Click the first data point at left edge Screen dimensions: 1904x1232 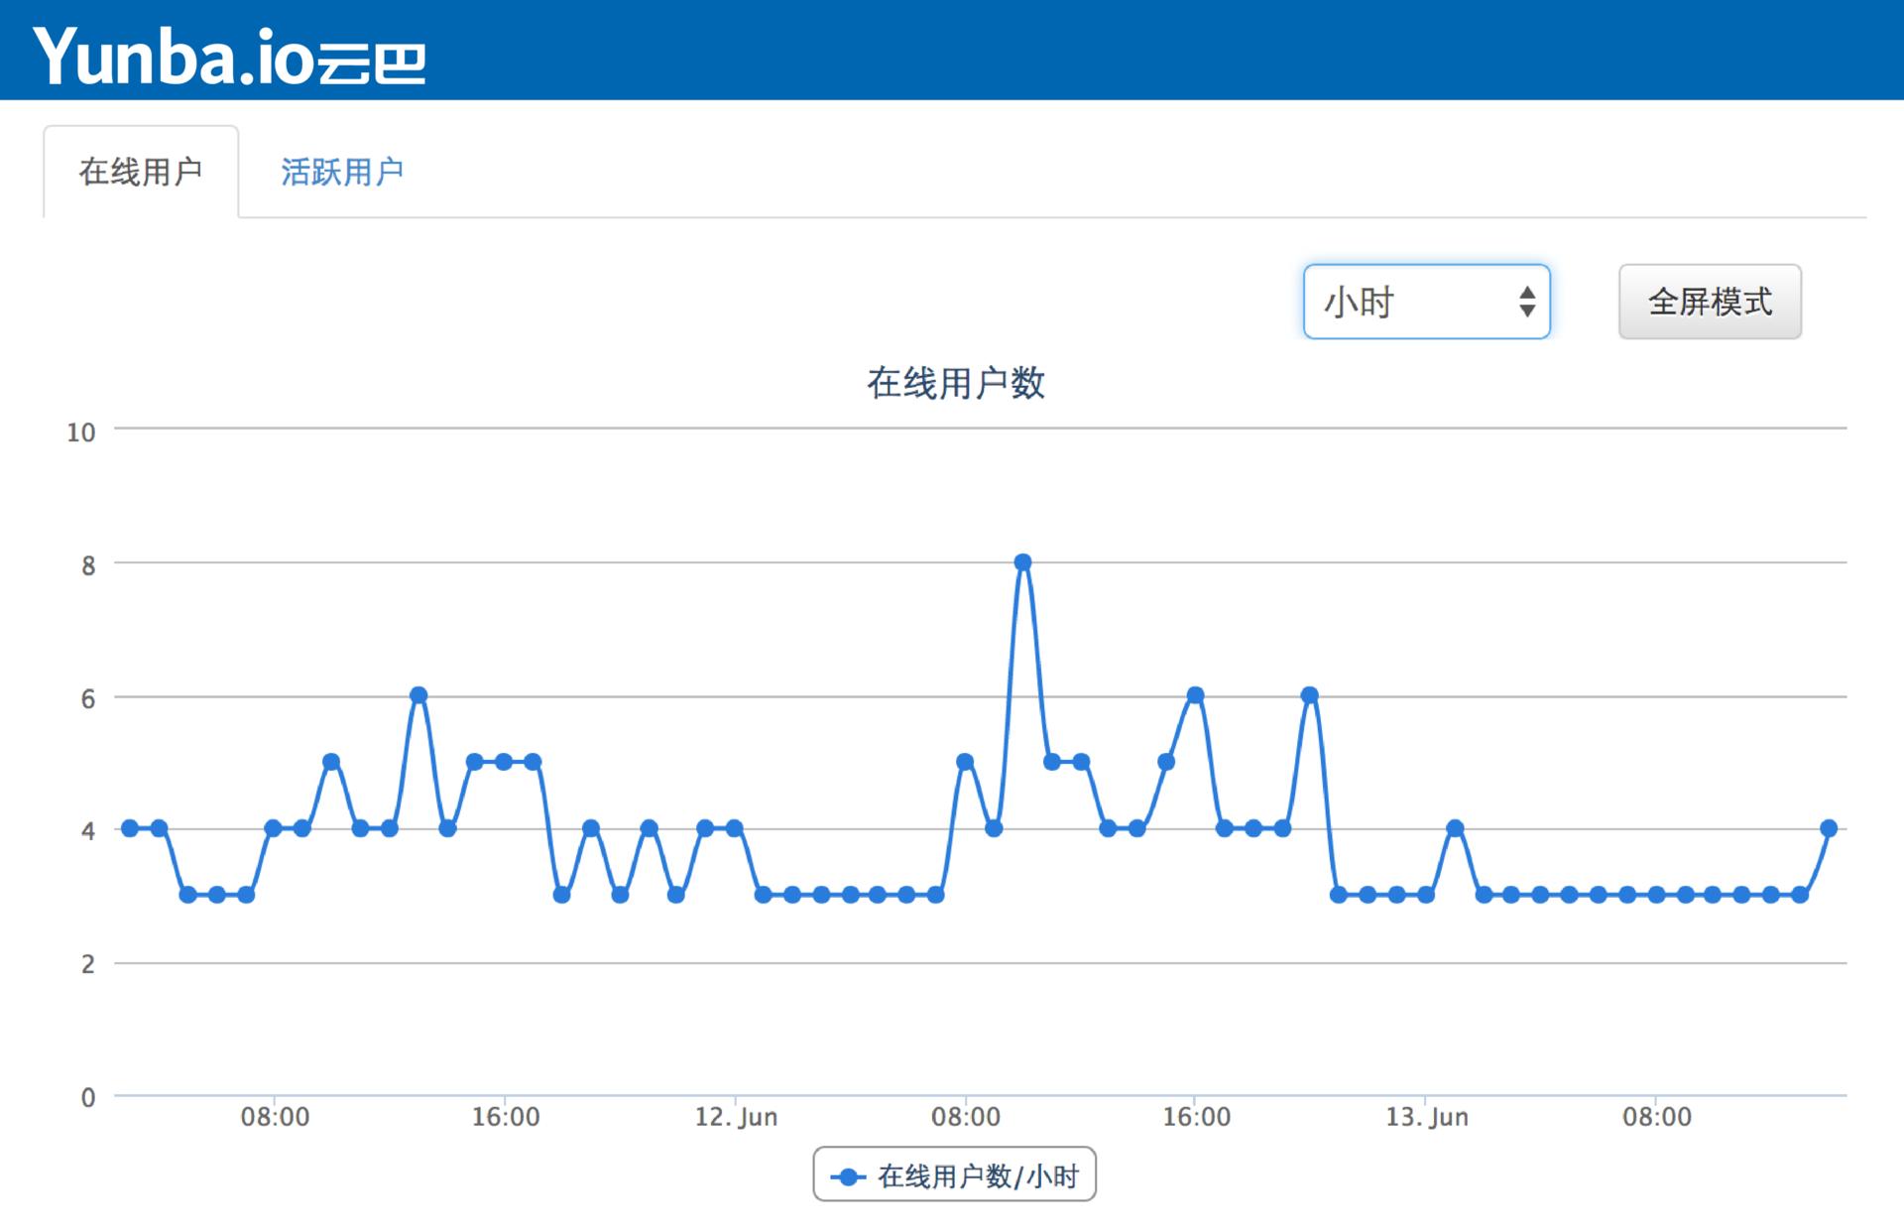[x=129, y=828]
